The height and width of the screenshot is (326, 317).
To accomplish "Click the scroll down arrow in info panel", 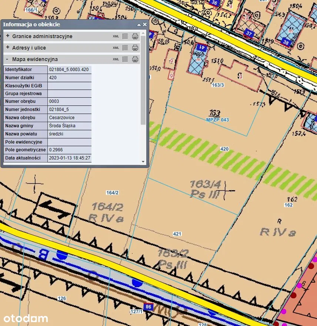I will (x=143, y=162).
